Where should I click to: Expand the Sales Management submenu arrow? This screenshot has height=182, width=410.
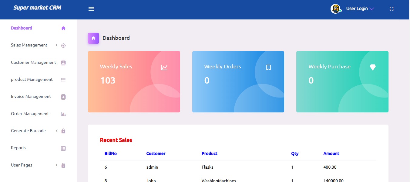click(57, 45)
